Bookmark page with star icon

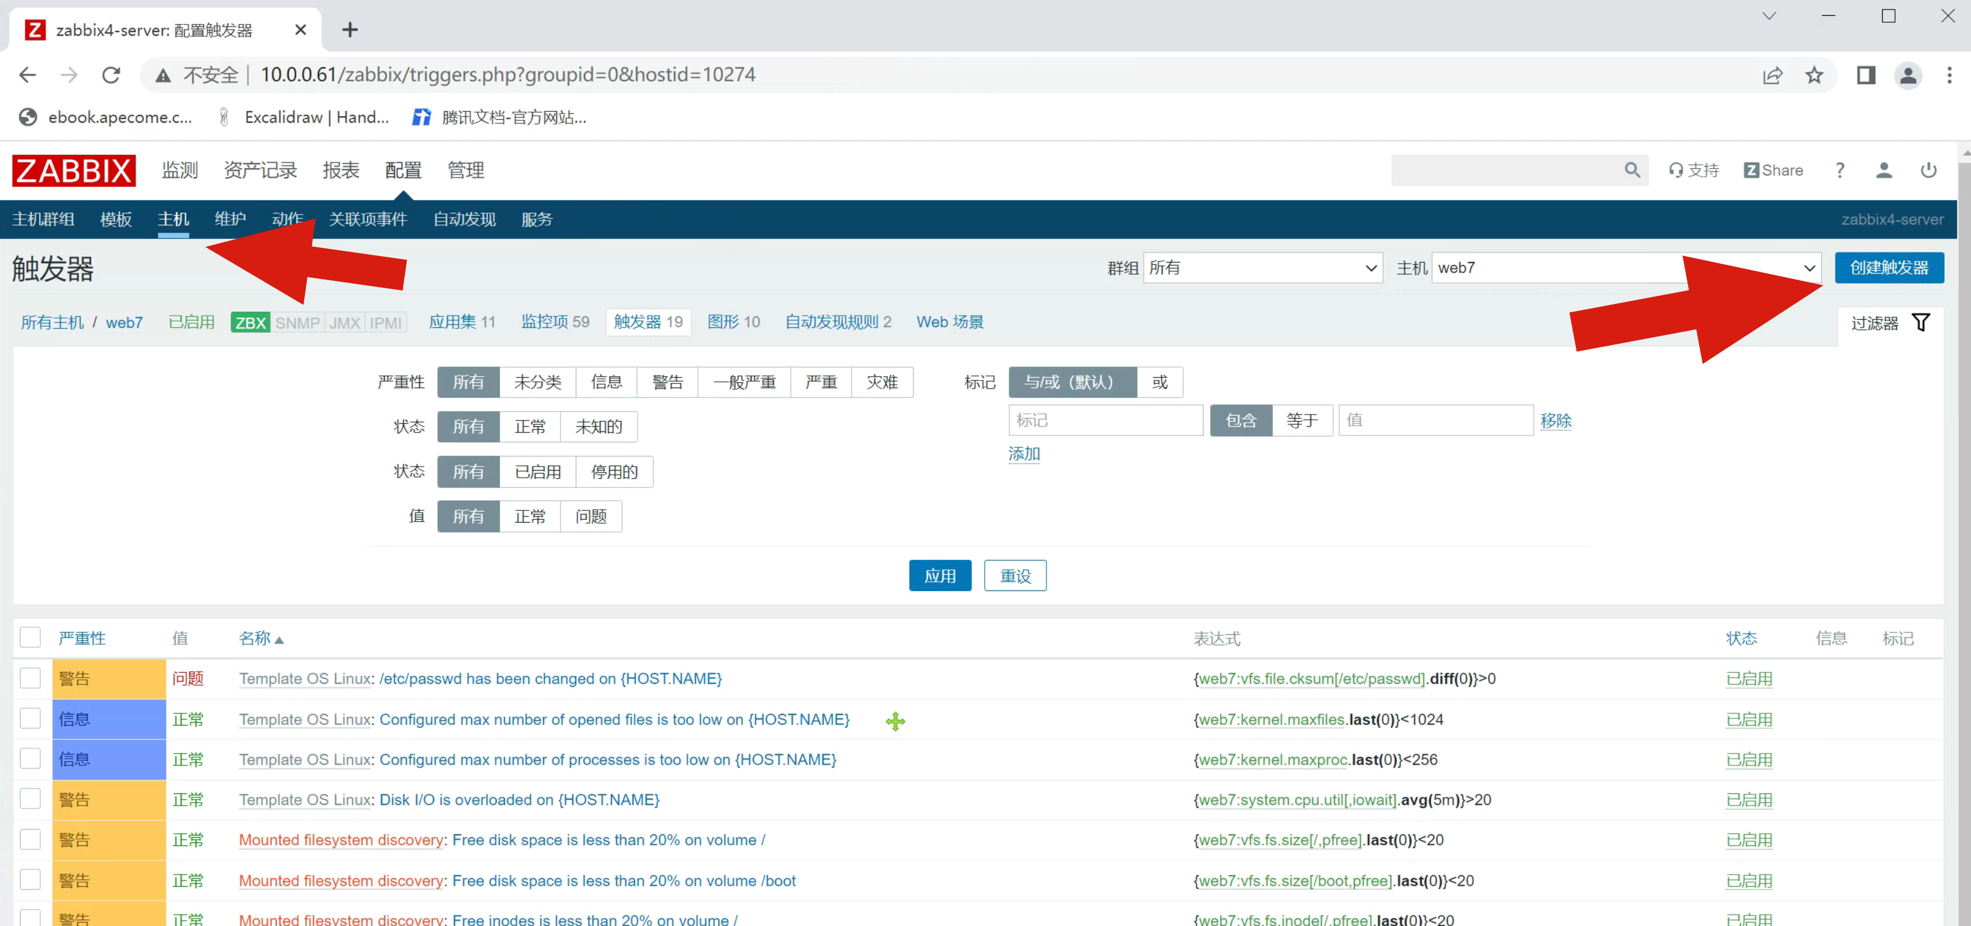point(1813,75)
